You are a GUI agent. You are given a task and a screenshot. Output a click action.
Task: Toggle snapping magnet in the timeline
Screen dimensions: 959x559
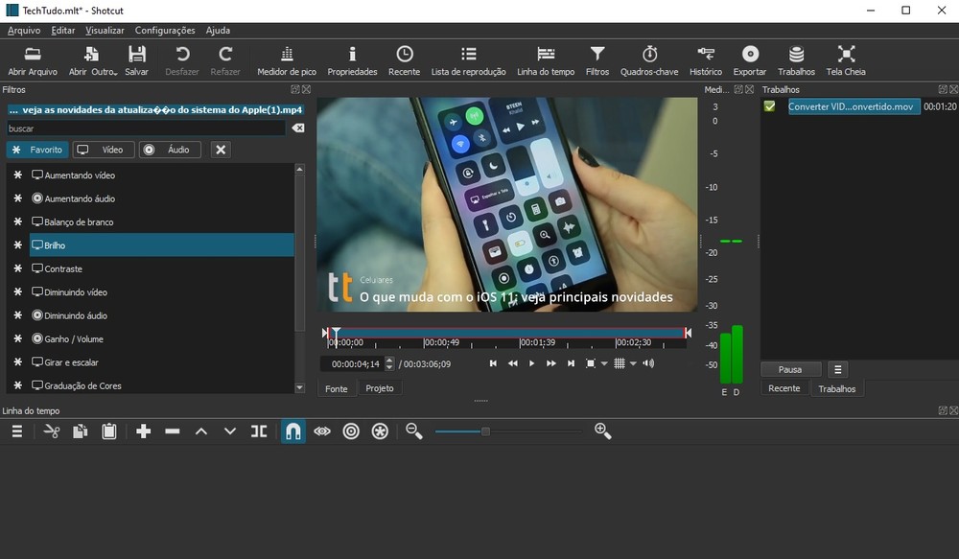click(292, 431)
